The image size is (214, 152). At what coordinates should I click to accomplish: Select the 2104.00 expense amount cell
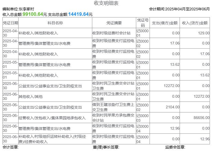pos(173,107)
